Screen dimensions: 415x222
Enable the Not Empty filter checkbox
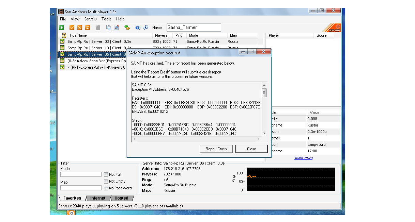pos(106,181)
